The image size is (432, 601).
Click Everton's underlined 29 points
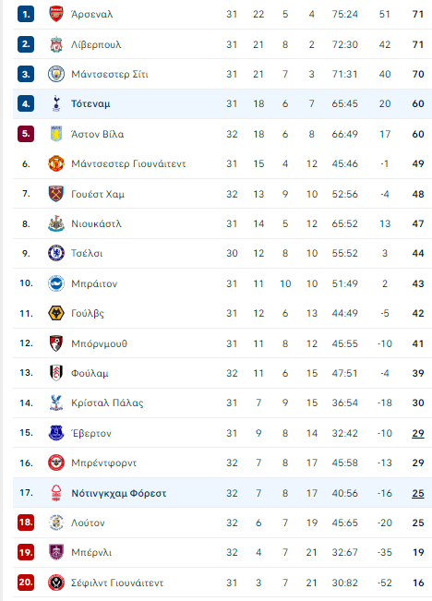pos(418,434)
